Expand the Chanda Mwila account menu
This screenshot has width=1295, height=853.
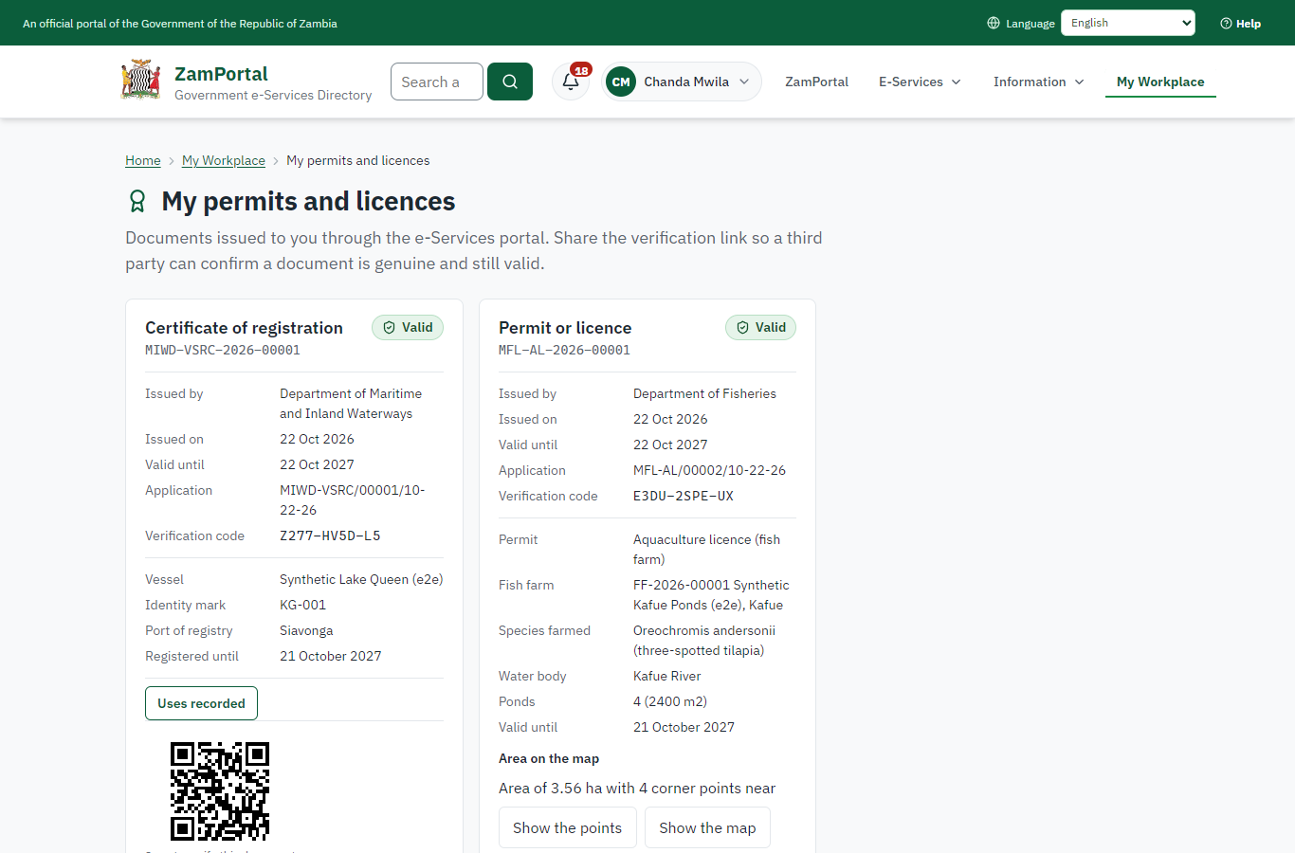682,82
